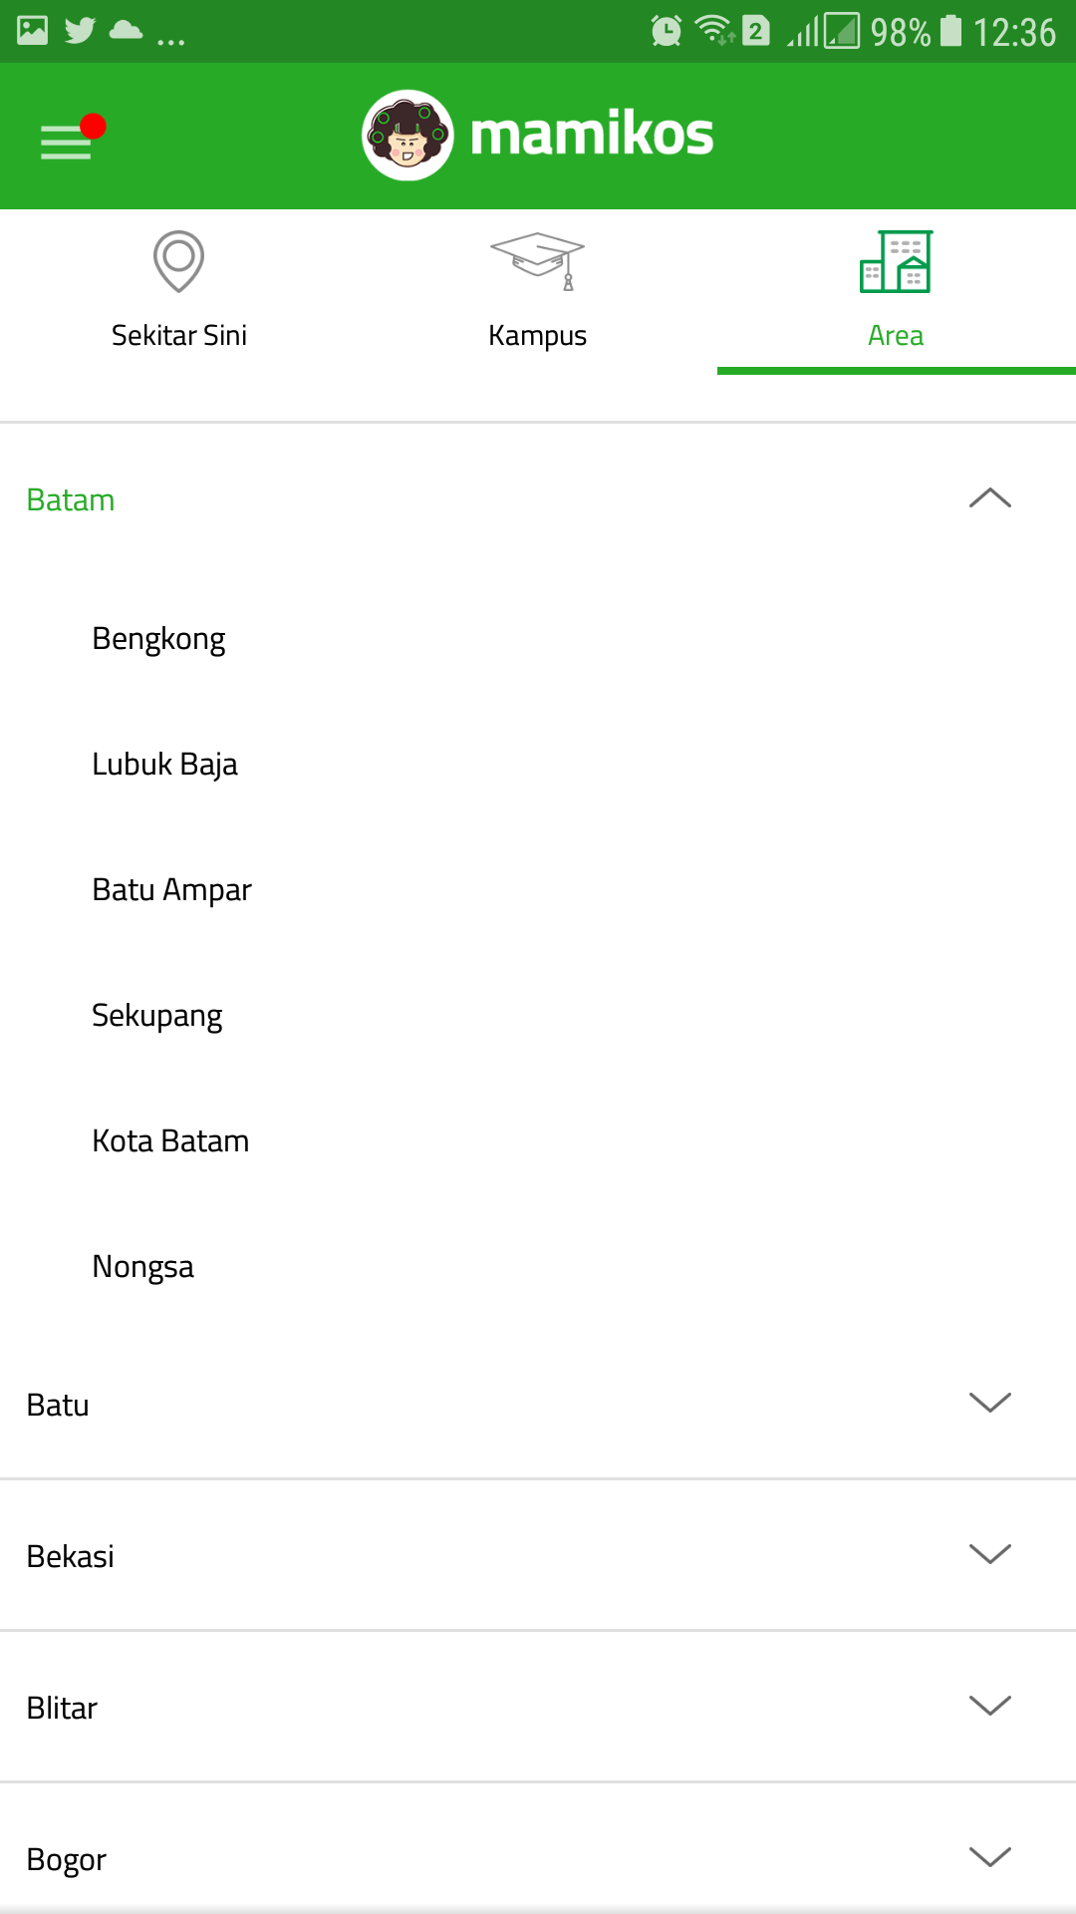Switch to the Sekitar Sini tab
1076x1914 pixels.
179,335
